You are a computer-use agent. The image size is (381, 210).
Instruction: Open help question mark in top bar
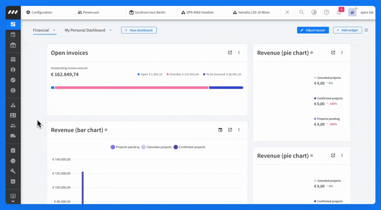pyautogui.click(x=326, y=12)
